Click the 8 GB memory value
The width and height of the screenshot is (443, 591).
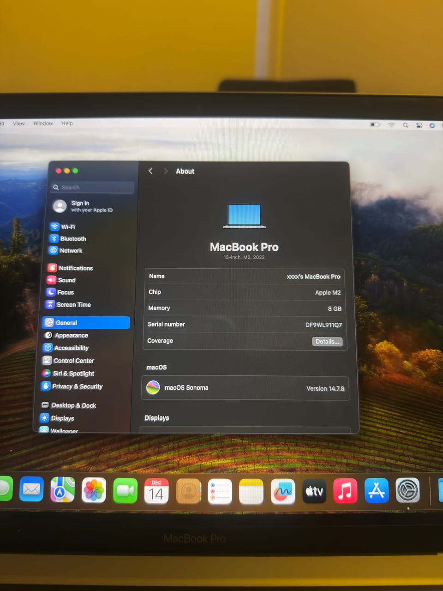(x=335, y=309)
